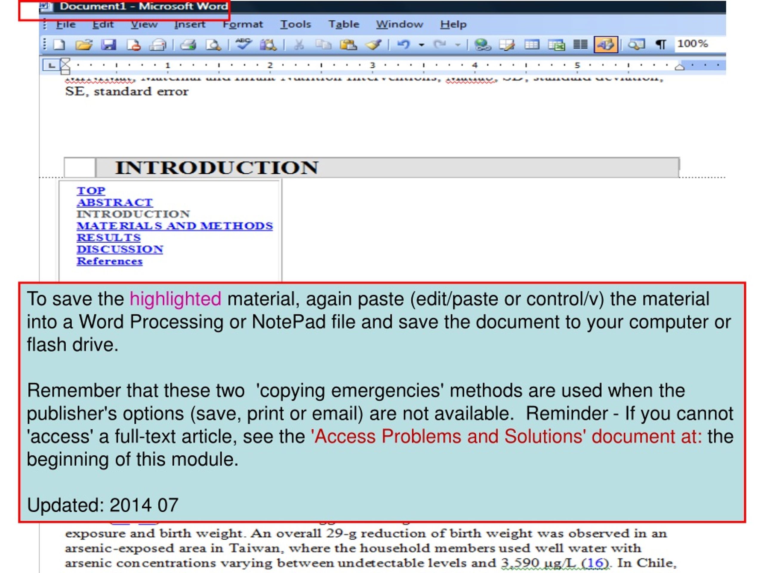Go to the RESULTS link
The image size is (764, 573).
coord(109,238)
